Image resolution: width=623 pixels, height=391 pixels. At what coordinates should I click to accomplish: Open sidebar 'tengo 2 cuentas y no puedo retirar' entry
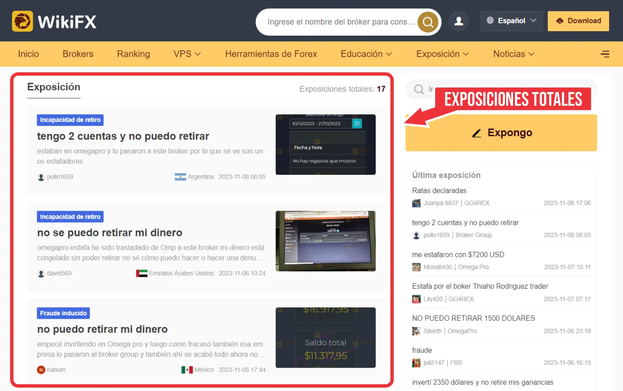[x=465, y=223]
